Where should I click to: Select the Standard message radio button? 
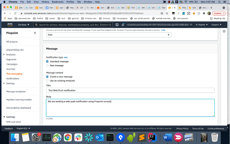tap(47, 62)
